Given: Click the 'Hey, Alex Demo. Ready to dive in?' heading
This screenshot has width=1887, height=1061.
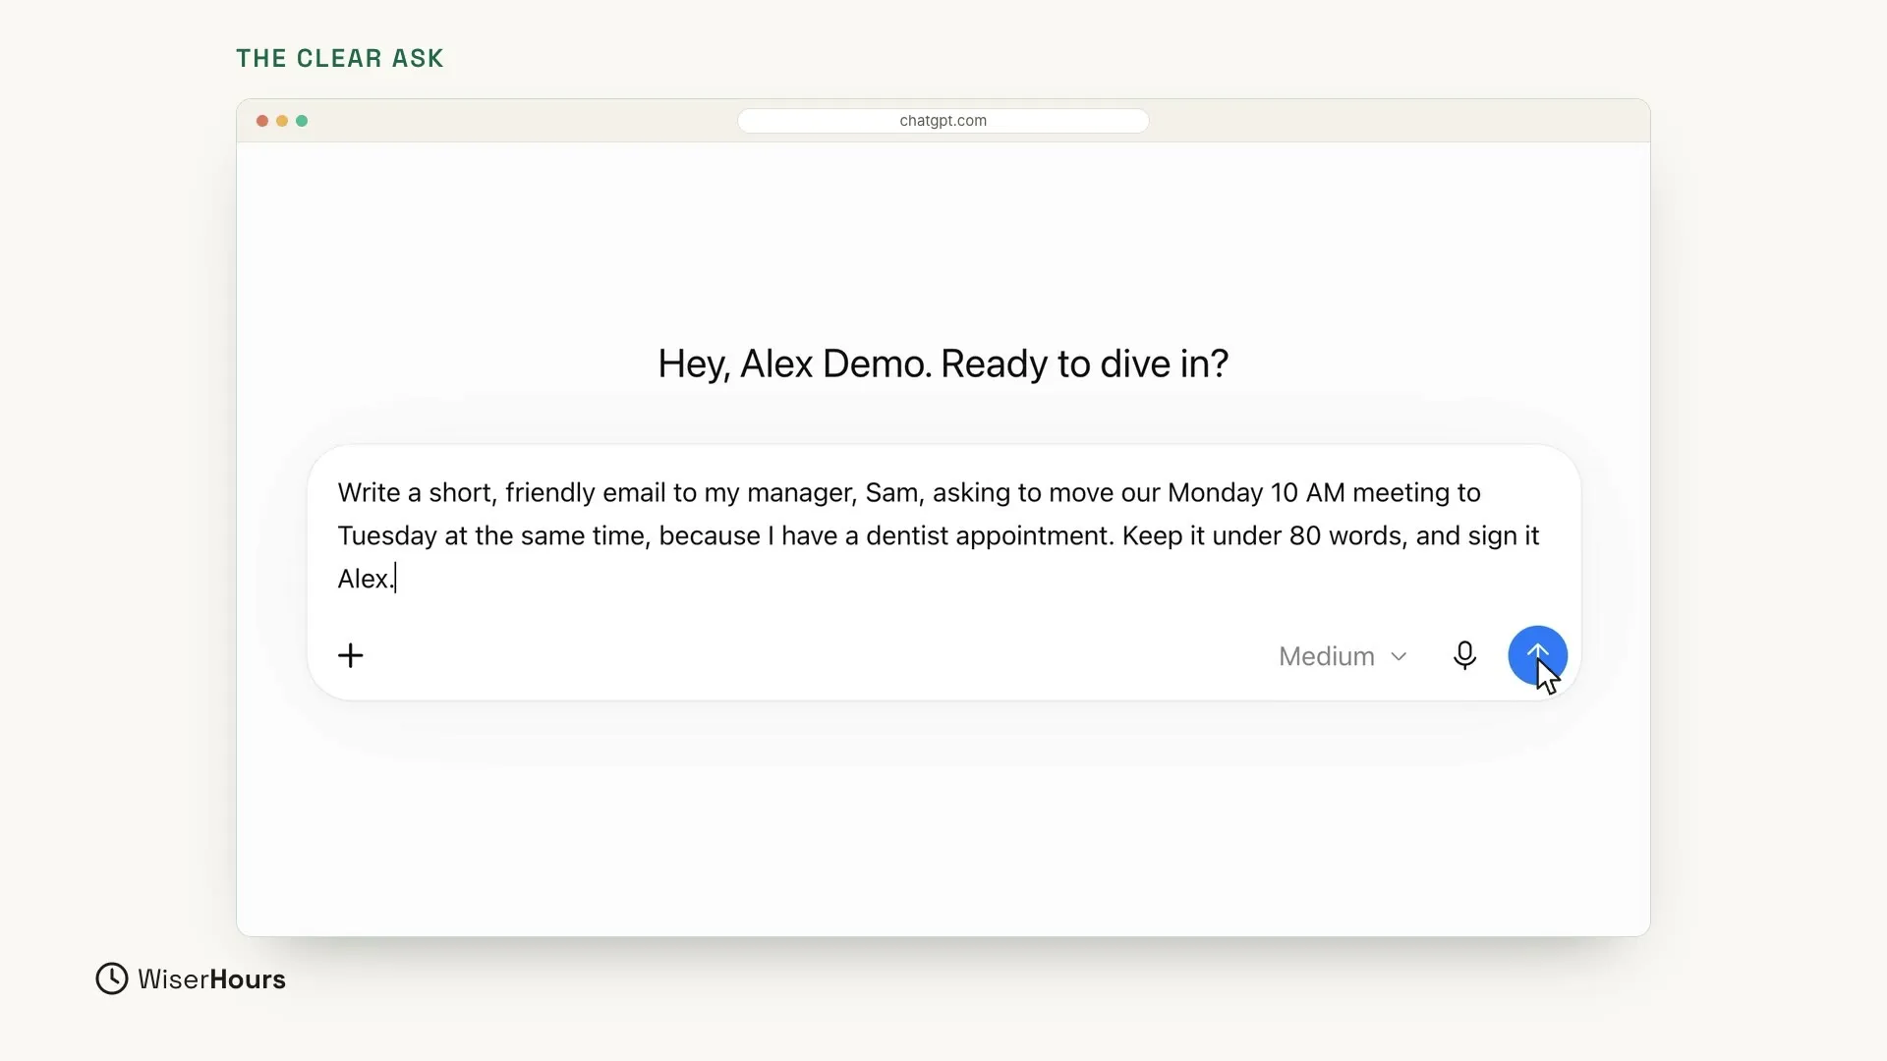Looking at the screenshot, I should [943, 363].
